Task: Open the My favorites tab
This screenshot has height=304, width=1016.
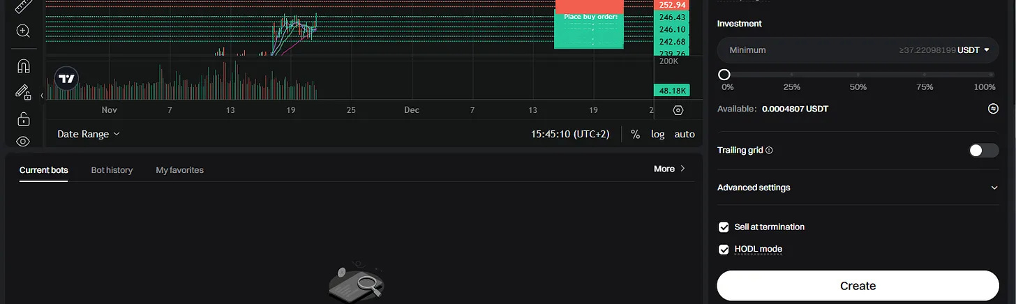Action: click(179, 169)
